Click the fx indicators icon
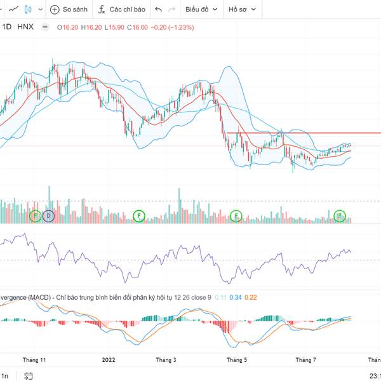 [102, 10]
